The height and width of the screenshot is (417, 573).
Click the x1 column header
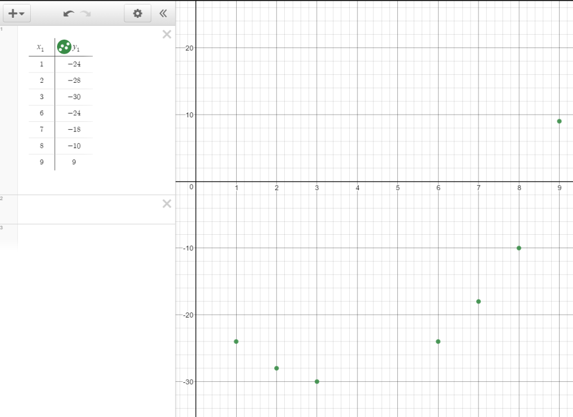pos(41,47)
